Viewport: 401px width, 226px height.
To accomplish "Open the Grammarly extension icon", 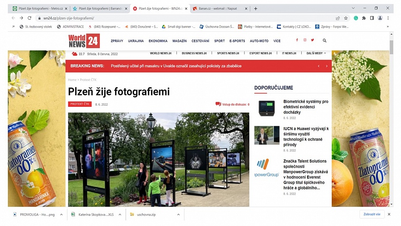I will click(356, 18).
